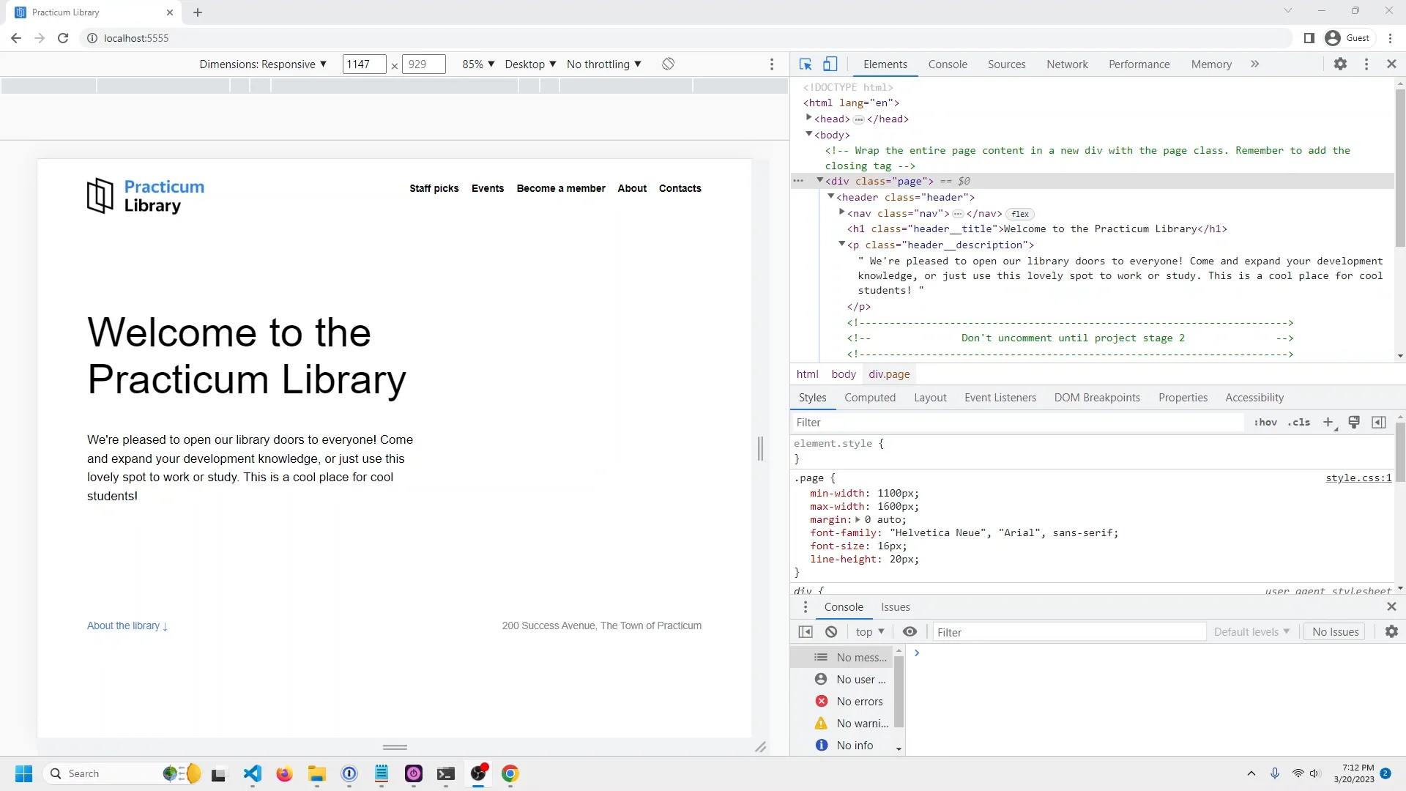Open the Network panel
Screen dimensions: 1406x791
1067,64
